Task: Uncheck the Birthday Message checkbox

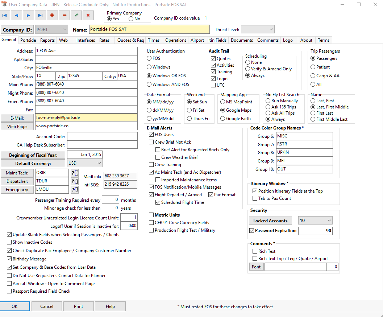Action: (9, 259)
